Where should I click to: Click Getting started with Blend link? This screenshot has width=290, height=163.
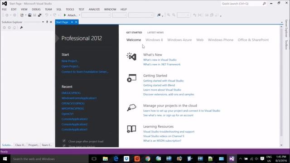tap(159, 85)
